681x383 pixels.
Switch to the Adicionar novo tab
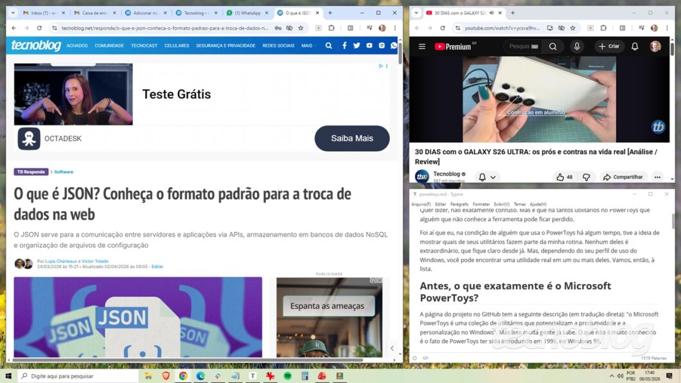(146, 13)
